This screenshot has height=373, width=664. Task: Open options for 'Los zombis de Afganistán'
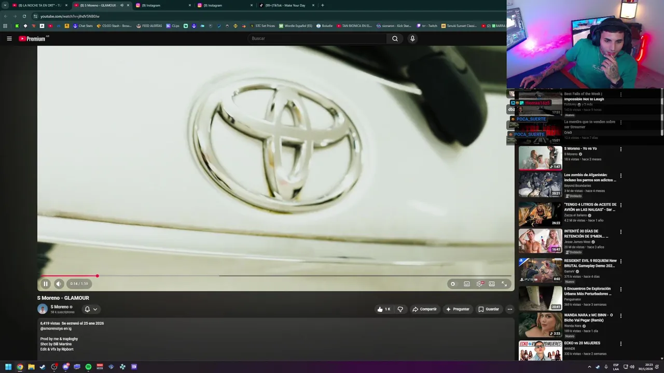620,176
